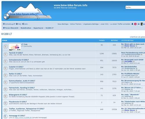Open the Reifen K1200LT forum
Viewport: 145px width, 119px height.
pos(15,74)
